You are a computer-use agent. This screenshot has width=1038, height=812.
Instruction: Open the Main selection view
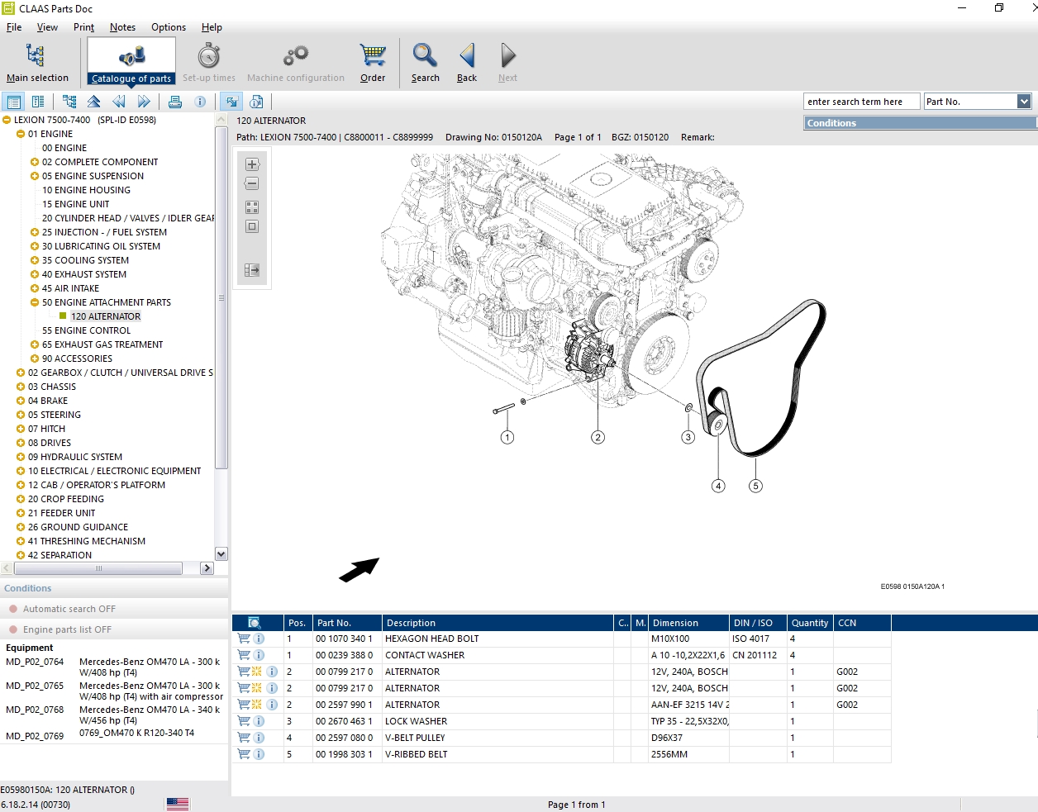pos(37,63)
